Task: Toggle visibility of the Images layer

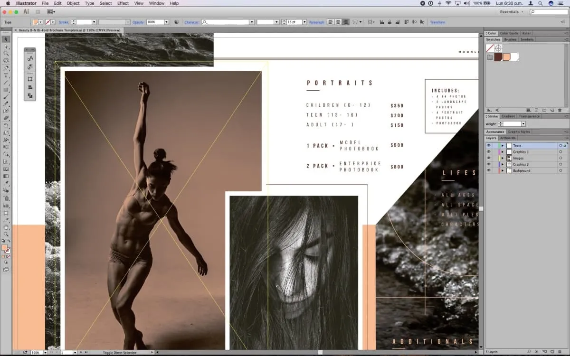Action: click(x=488, y=158)
